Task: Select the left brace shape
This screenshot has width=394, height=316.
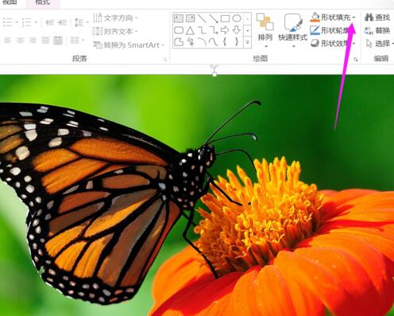Action: pos(225,41)
